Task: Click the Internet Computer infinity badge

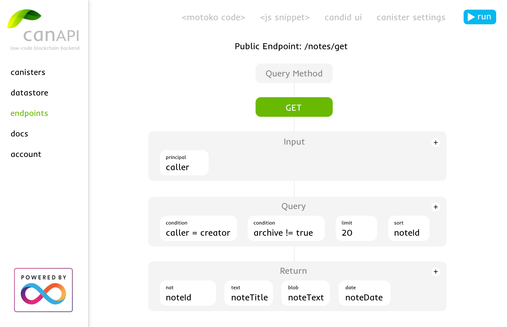Action: (x=43, y=290)
